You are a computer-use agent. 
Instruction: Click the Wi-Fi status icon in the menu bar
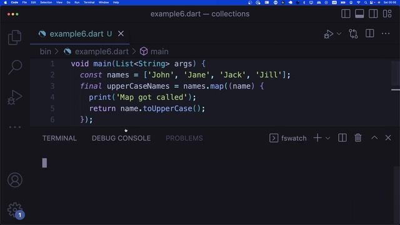pos(358,2)
